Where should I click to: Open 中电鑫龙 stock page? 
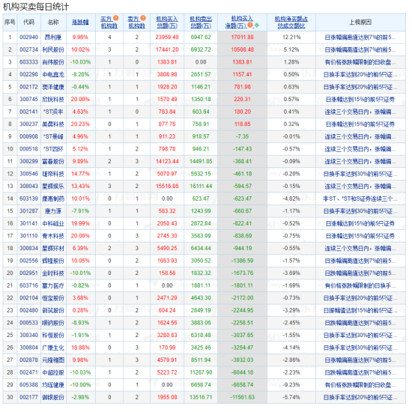point(53,75)
